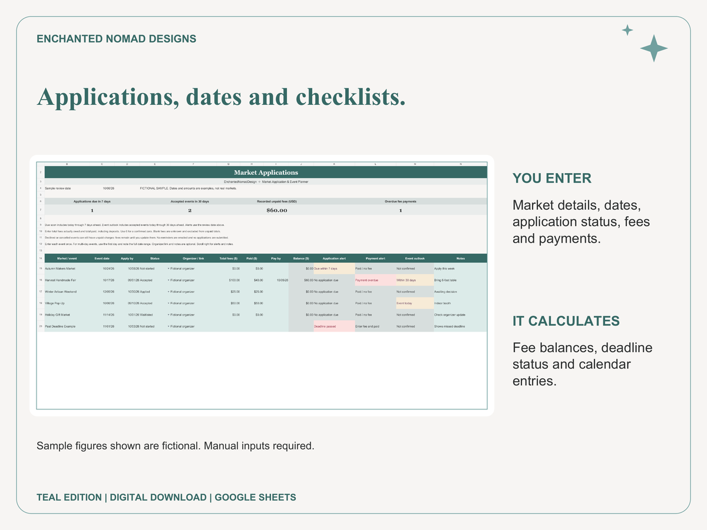This screenshot has height=530, width=707.
Task: Click the Event date column header
Action: pos(102,258)
